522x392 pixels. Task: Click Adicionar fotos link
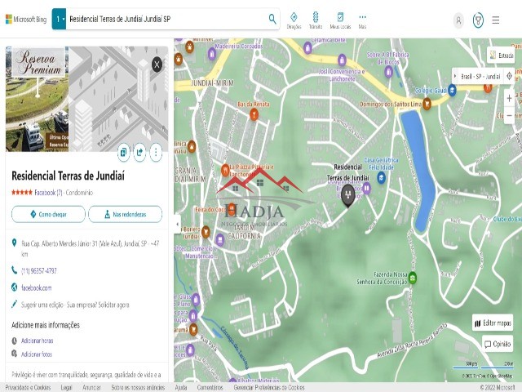coord(37,354)
